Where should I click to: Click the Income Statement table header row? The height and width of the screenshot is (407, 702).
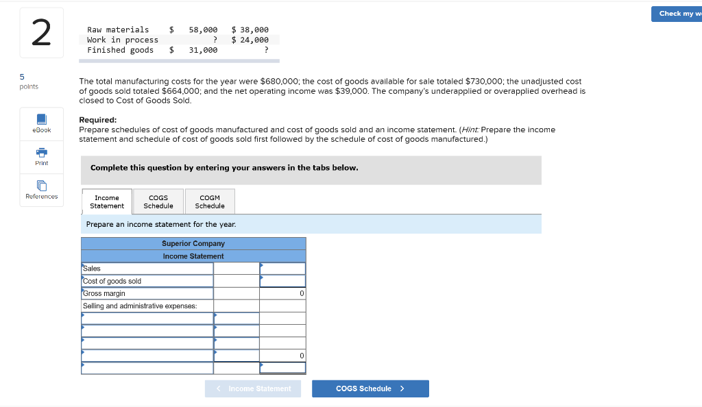coord(193,256)
